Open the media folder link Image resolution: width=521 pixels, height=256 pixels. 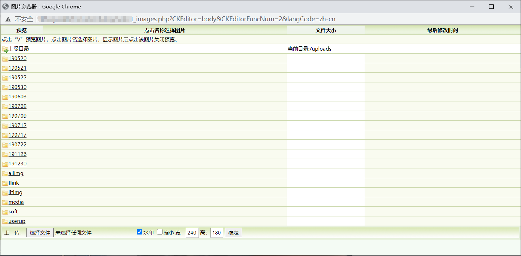point(16,202)
